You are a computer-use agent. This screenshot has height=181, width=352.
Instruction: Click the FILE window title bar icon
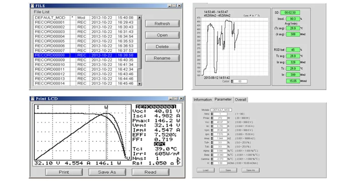(x=32, y=5)
